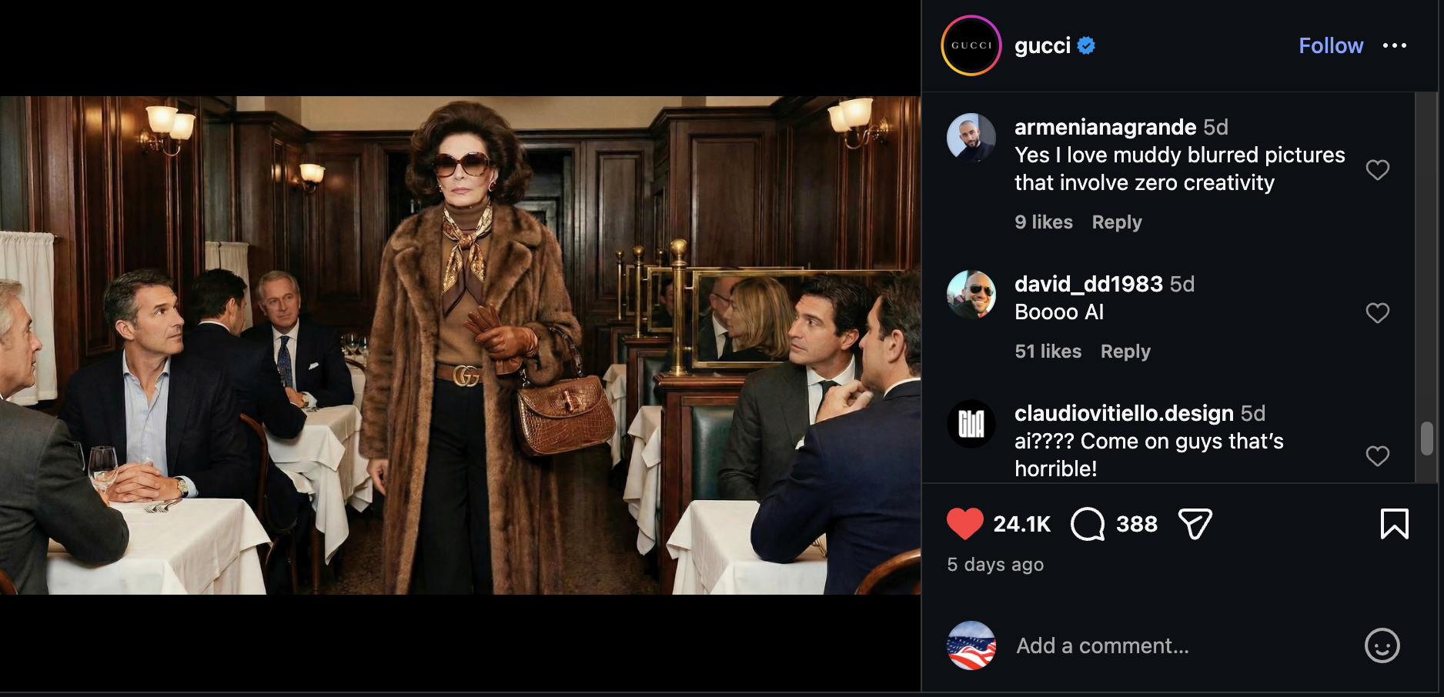This screenshot has height=697, width=1444.
Task: Reply to armenianagrande's comment
Action: pyautogui.click(x=1117, y=222)
